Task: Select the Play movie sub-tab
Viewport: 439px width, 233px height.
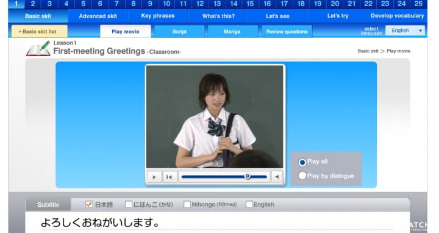Action: (126, 31)
